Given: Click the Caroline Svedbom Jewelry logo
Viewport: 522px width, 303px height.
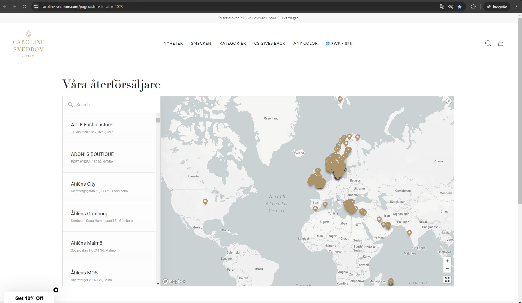Looking at the screenshot, I should [29, 43].
